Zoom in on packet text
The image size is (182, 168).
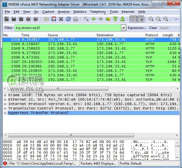pyautogui.click(x=151, y=19)
